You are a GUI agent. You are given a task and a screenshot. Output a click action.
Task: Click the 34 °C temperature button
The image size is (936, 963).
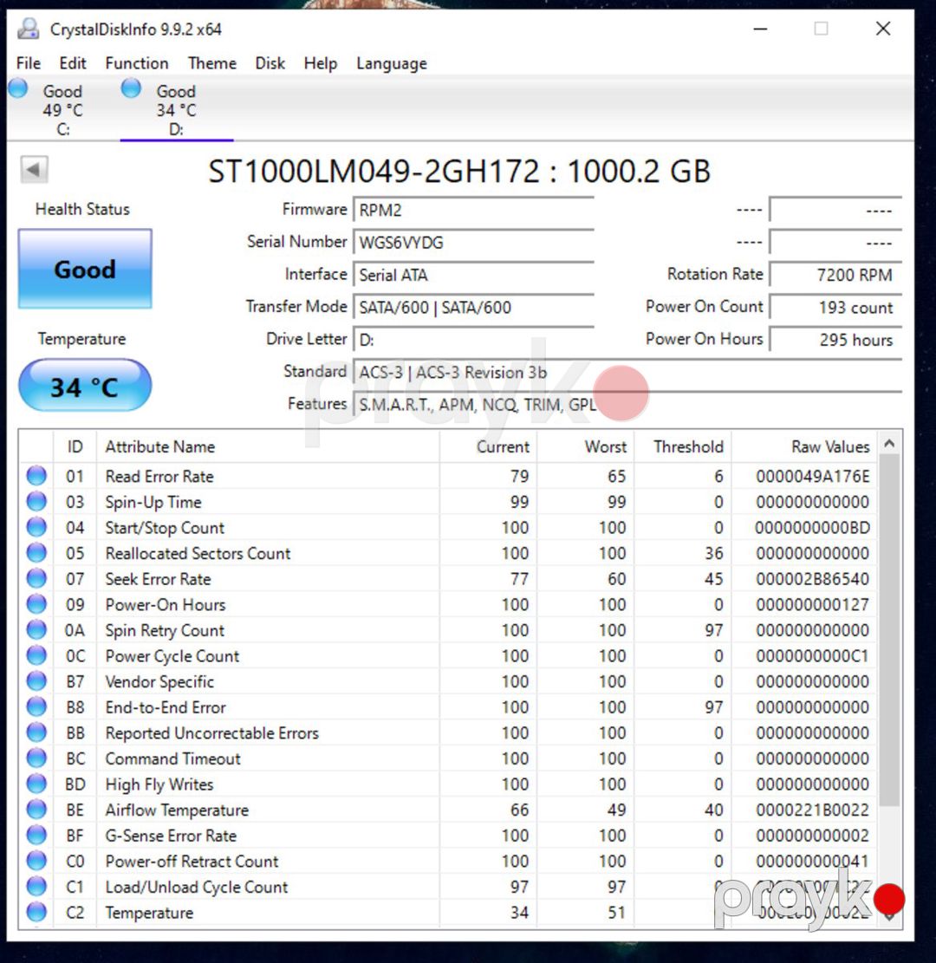click(x=85, y=386)
